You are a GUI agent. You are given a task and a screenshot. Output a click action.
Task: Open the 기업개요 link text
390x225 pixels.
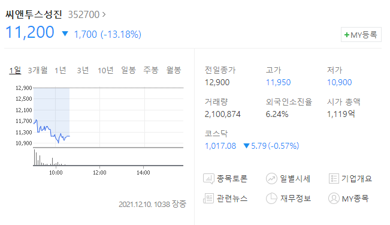356,179
